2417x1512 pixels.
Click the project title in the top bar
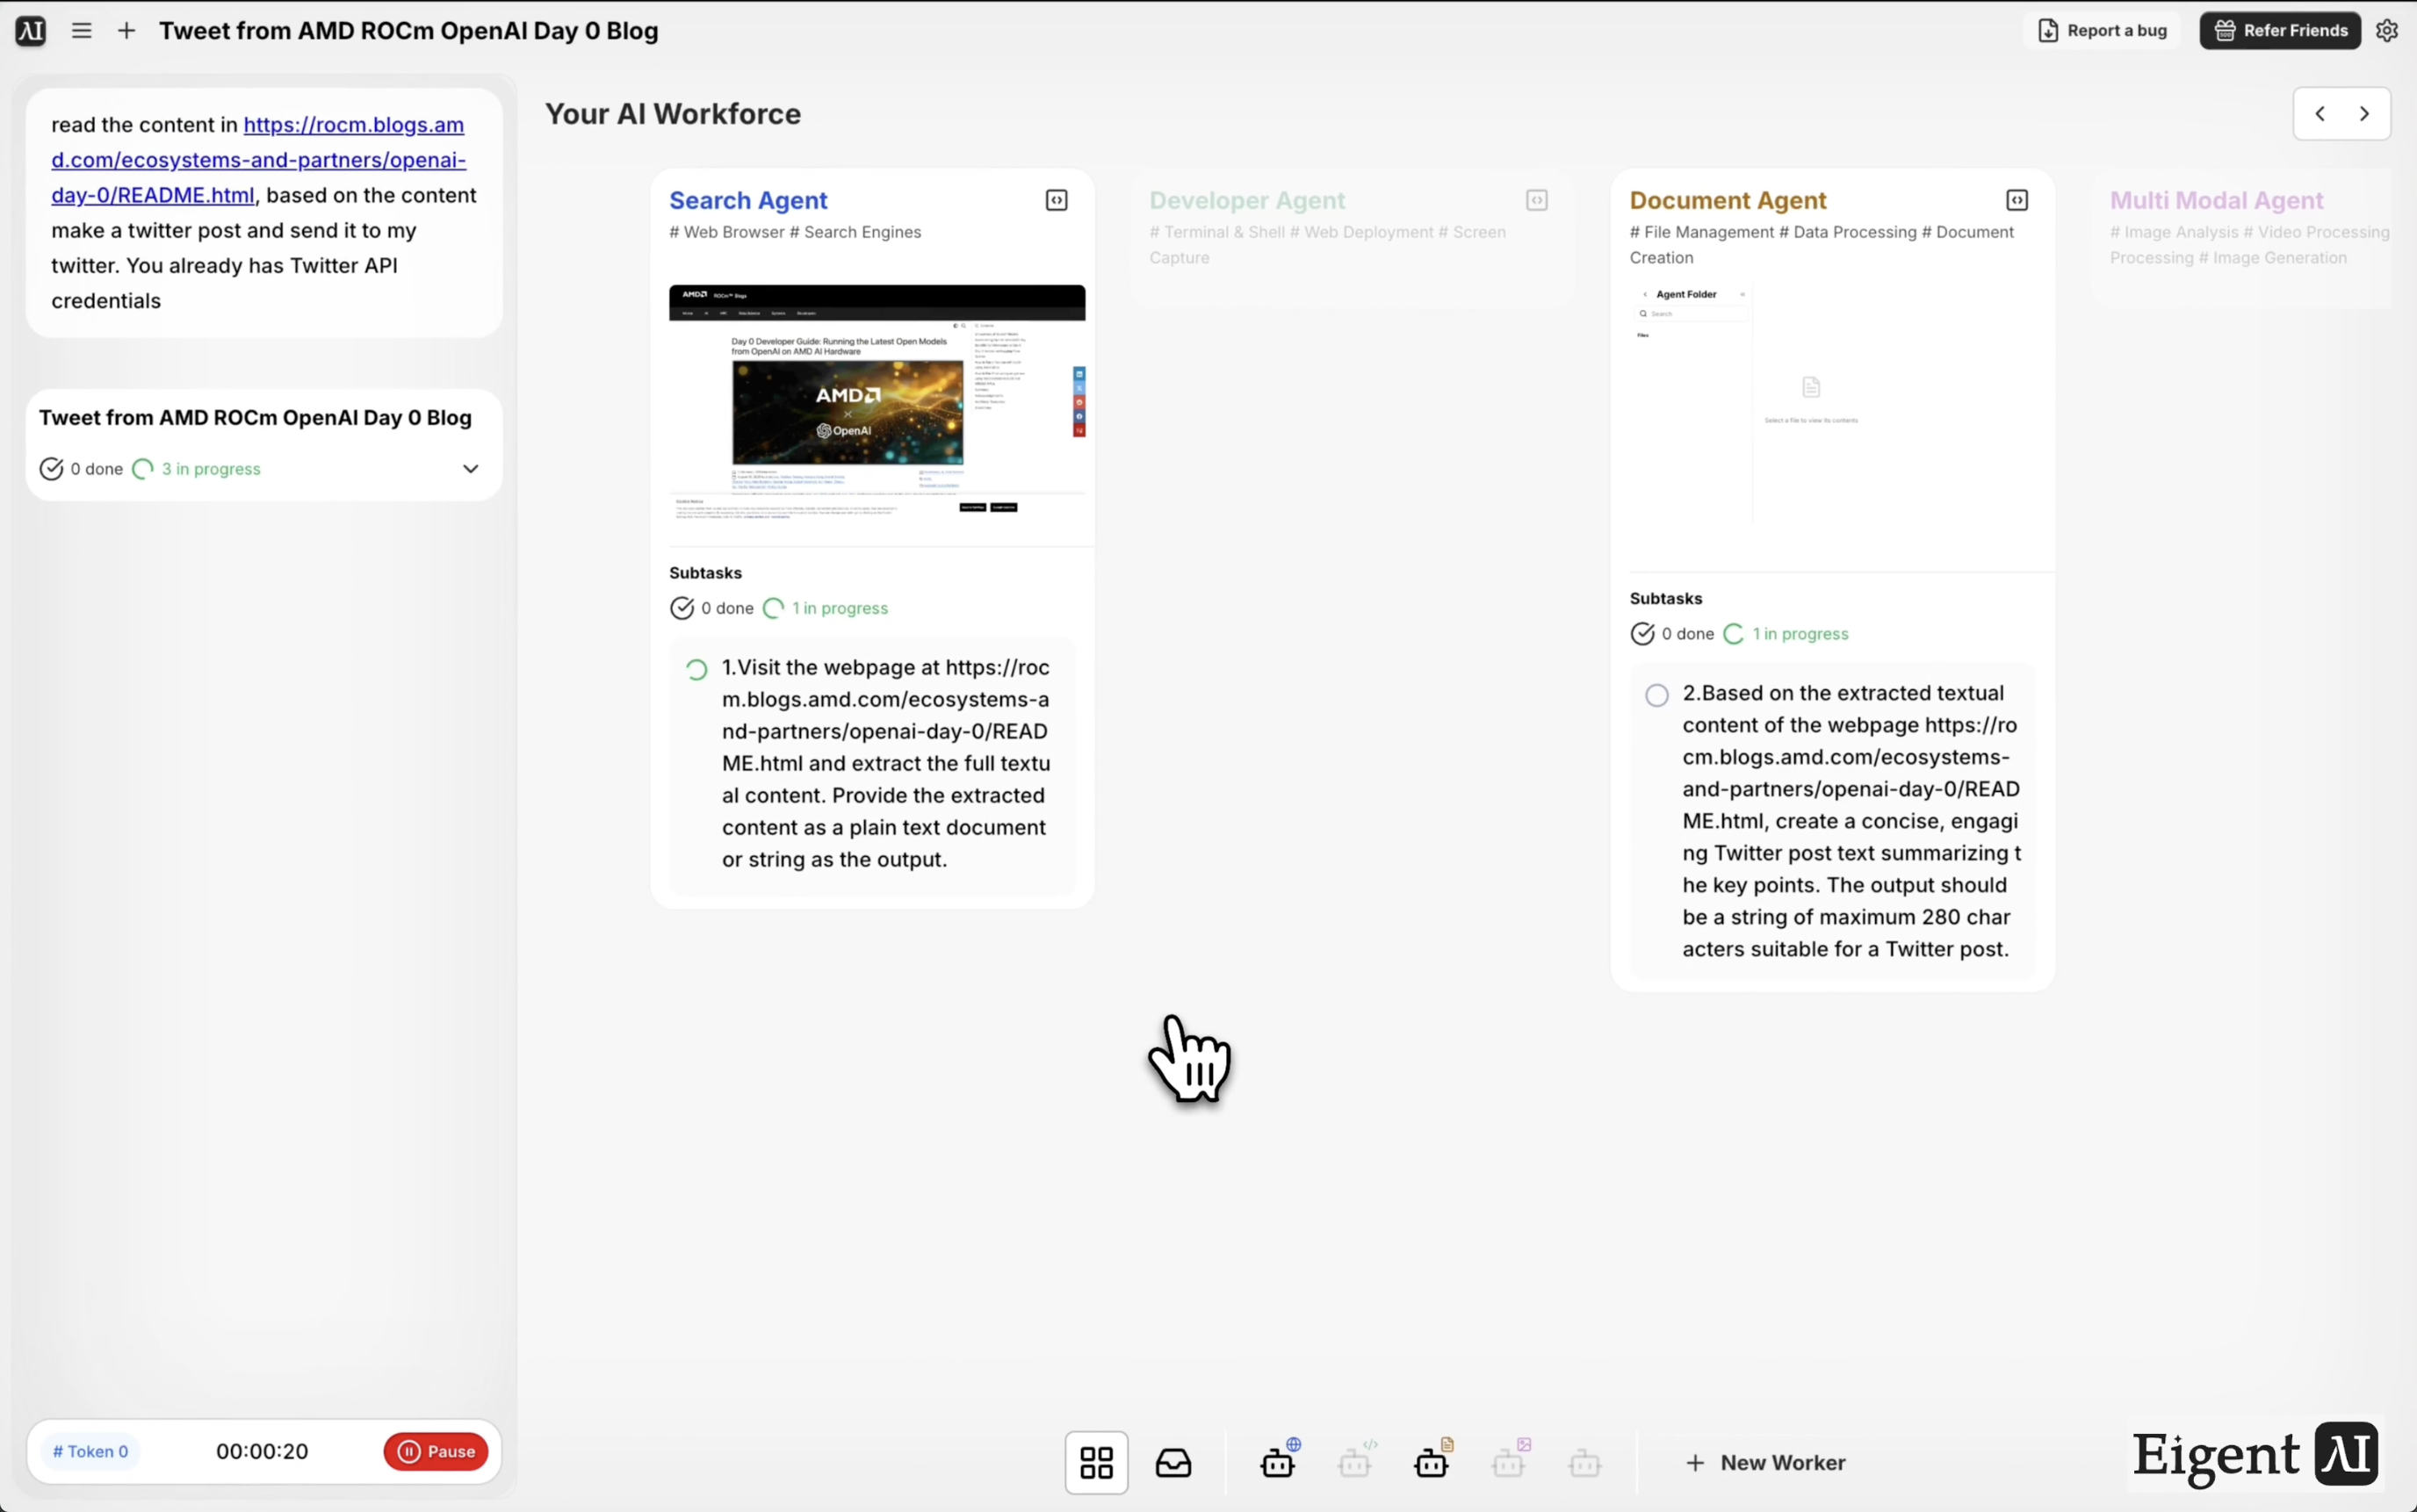[x=408, y=31]
